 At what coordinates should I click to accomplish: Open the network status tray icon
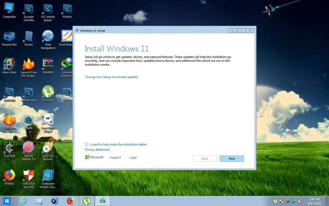(294, 201)
